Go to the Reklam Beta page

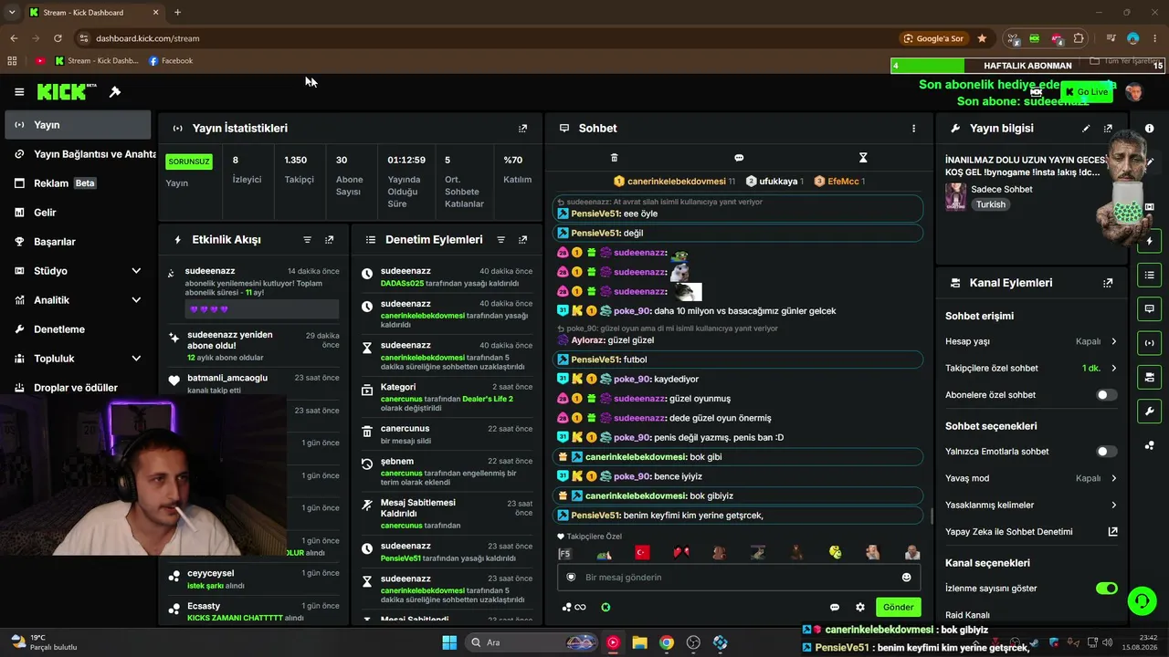pyautogui.click(x=78, y=183)
